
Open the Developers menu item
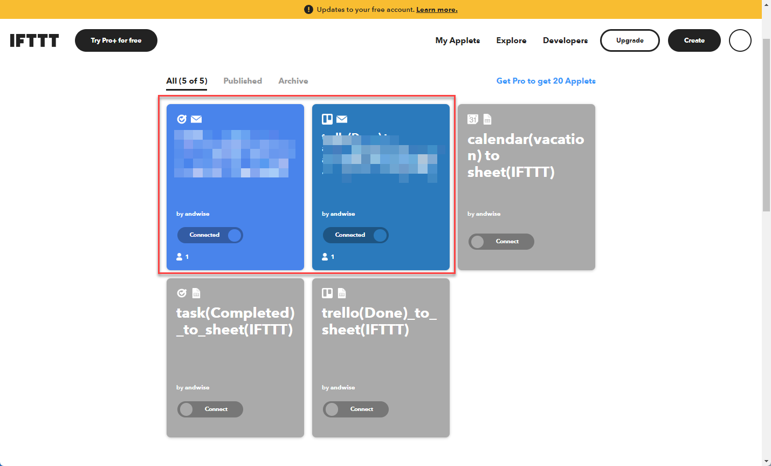(x=565, y=40)
